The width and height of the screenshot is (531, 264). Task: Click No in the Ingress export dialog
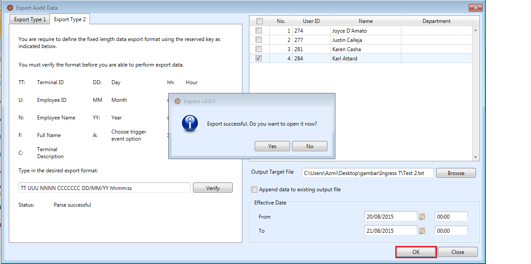pyautogui.click(x=310, y=146)
